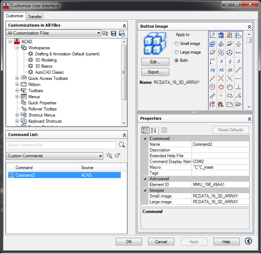The width and height of the screenshot is (261, 254).
Task: Click the round collapse dialog arrow button
Action: pos(248,241)
